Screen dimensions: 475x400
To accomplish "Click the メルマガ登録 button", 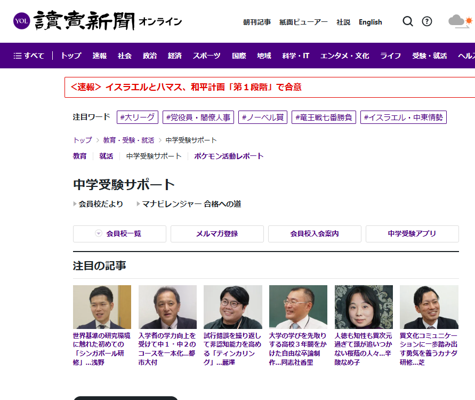I will click(217, 234).
